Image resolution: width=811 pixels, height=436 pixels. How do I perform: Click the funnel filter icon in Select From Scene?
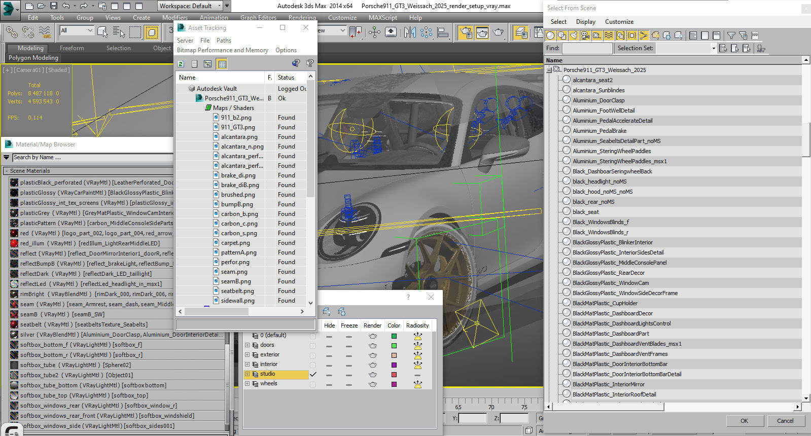(731, 35)
